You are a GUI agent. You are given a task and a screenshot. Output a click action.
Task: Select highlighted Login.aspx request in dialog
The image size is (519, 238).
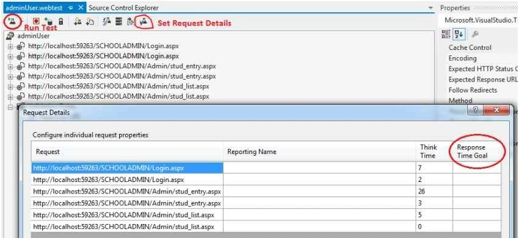pos(128,168)
